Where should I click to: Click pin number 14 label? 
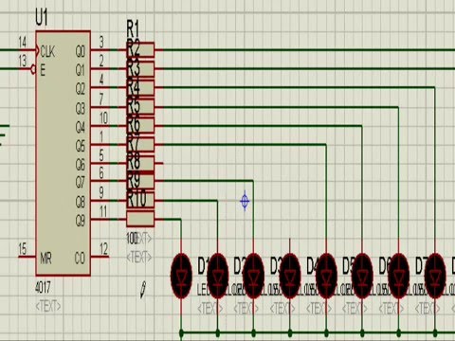[23, 42]
